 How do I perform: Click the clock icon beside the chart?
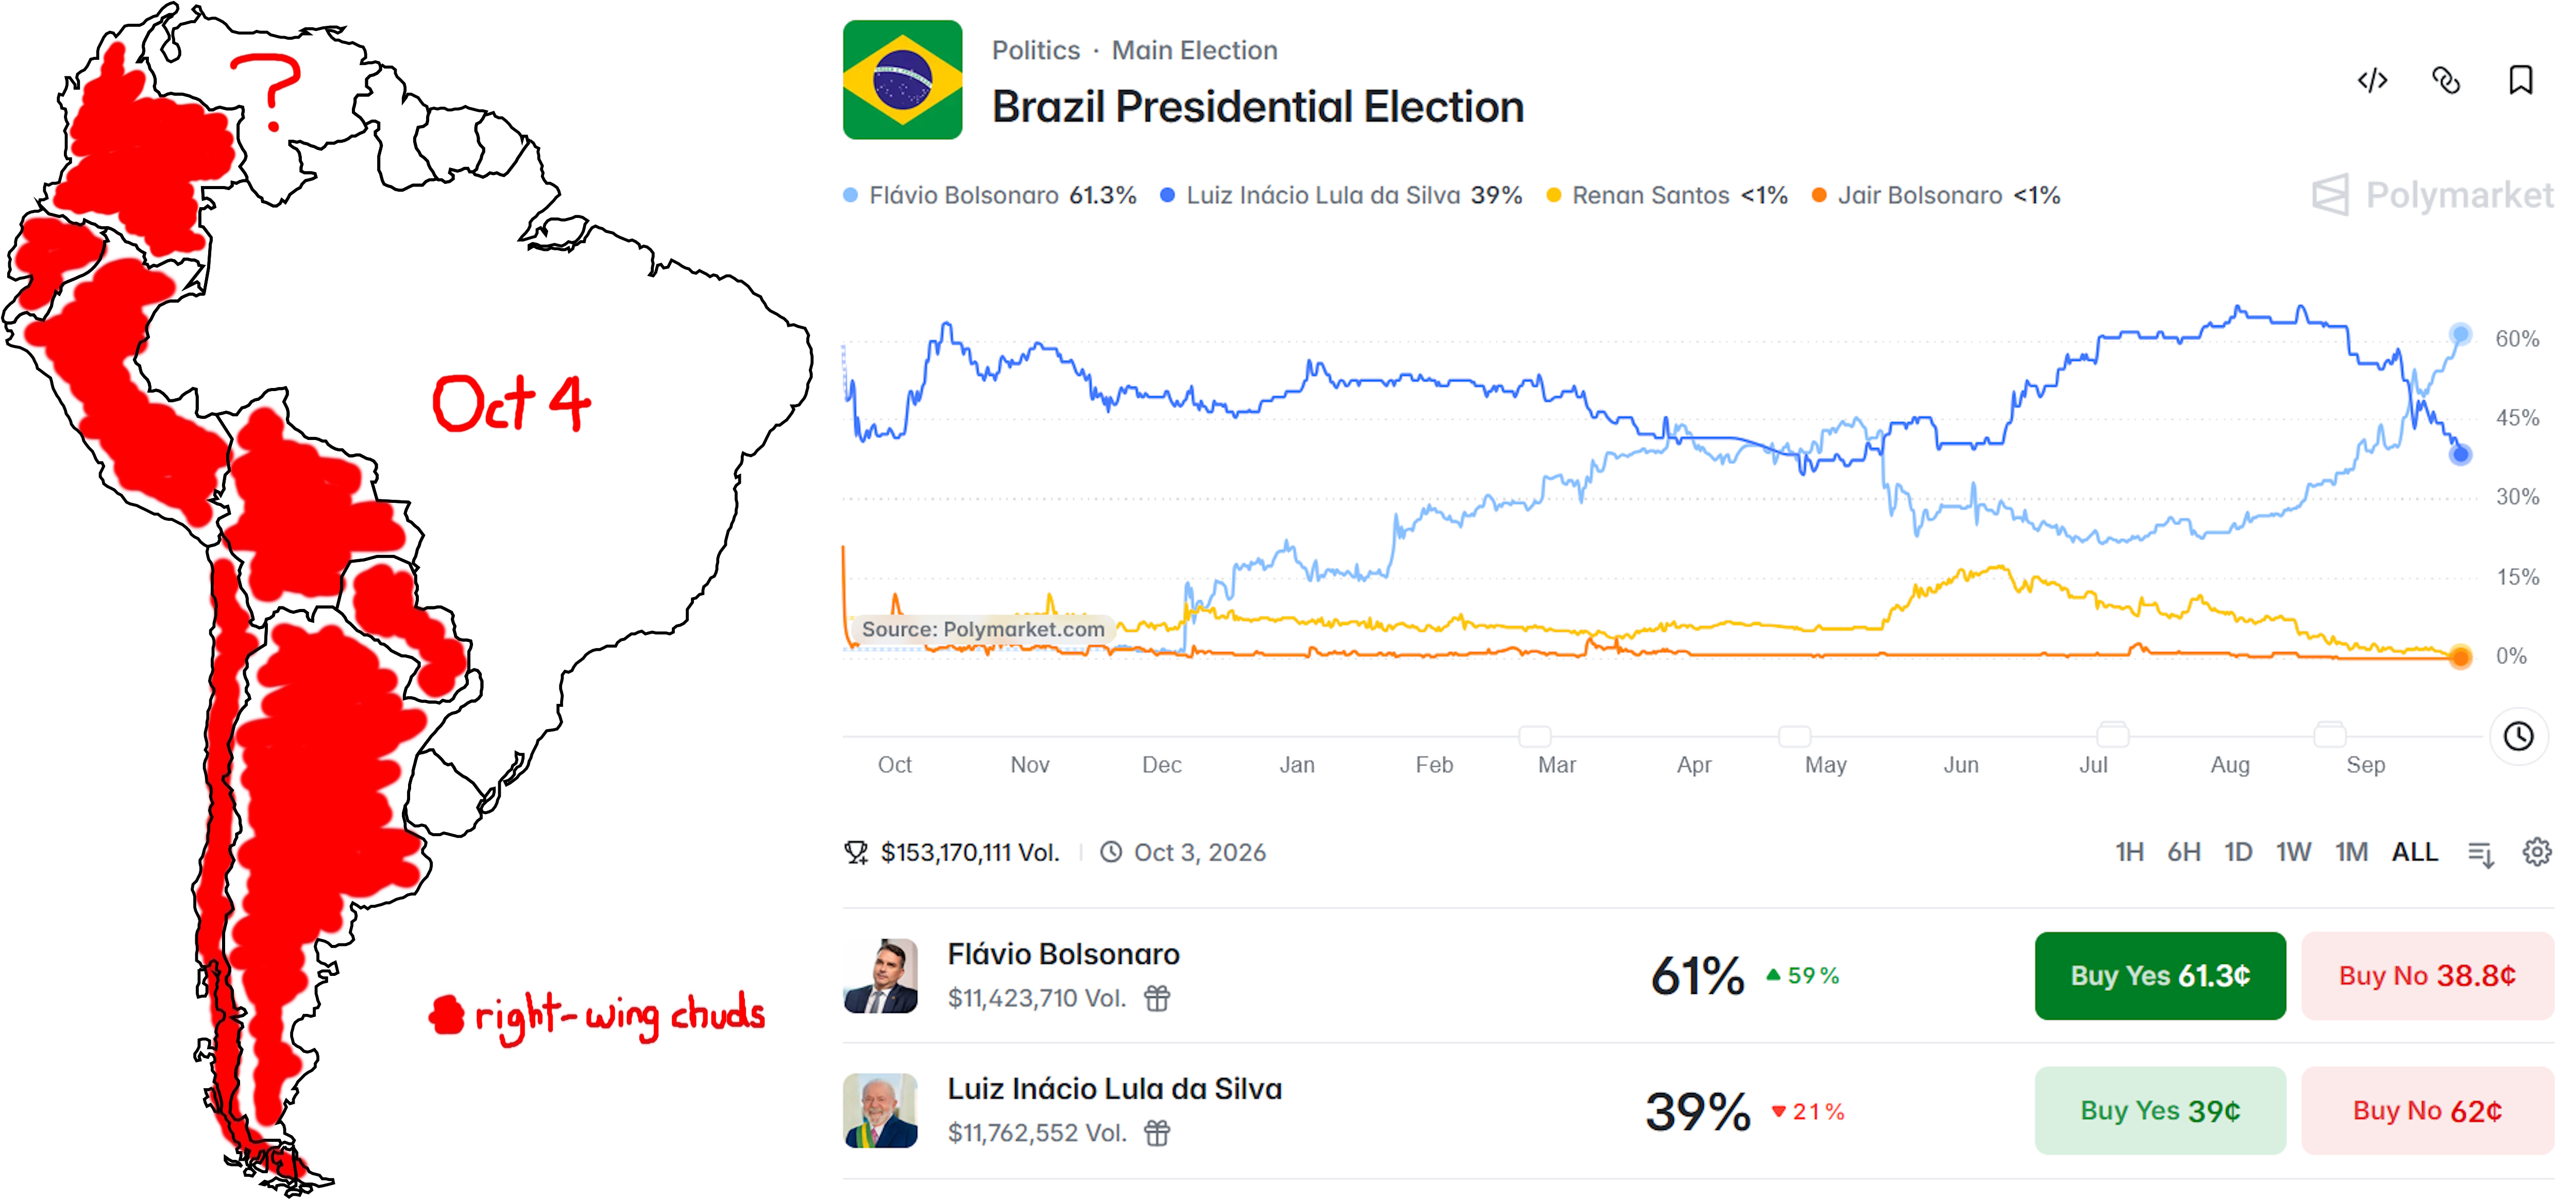click(2518, 737)
